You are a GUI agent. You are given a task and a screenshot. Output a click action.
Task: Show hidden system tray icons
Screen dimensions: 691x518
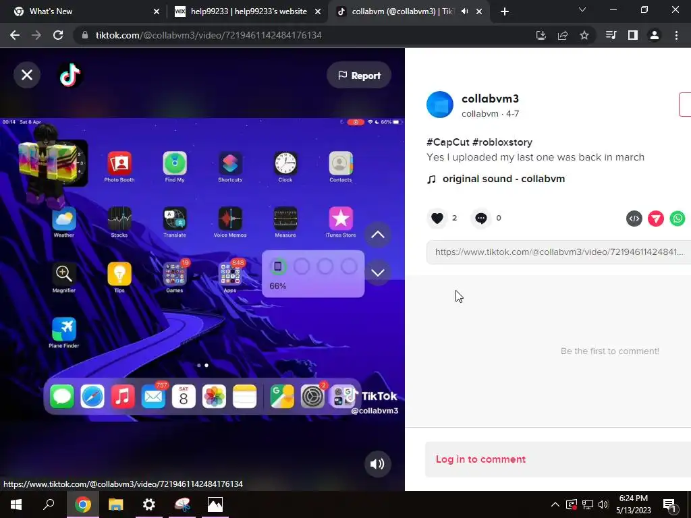(555, 505)
